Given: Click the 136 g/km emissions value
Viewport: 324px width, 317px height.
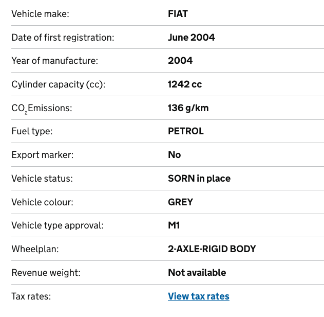Looking at the screenshot, I should 188,108.
